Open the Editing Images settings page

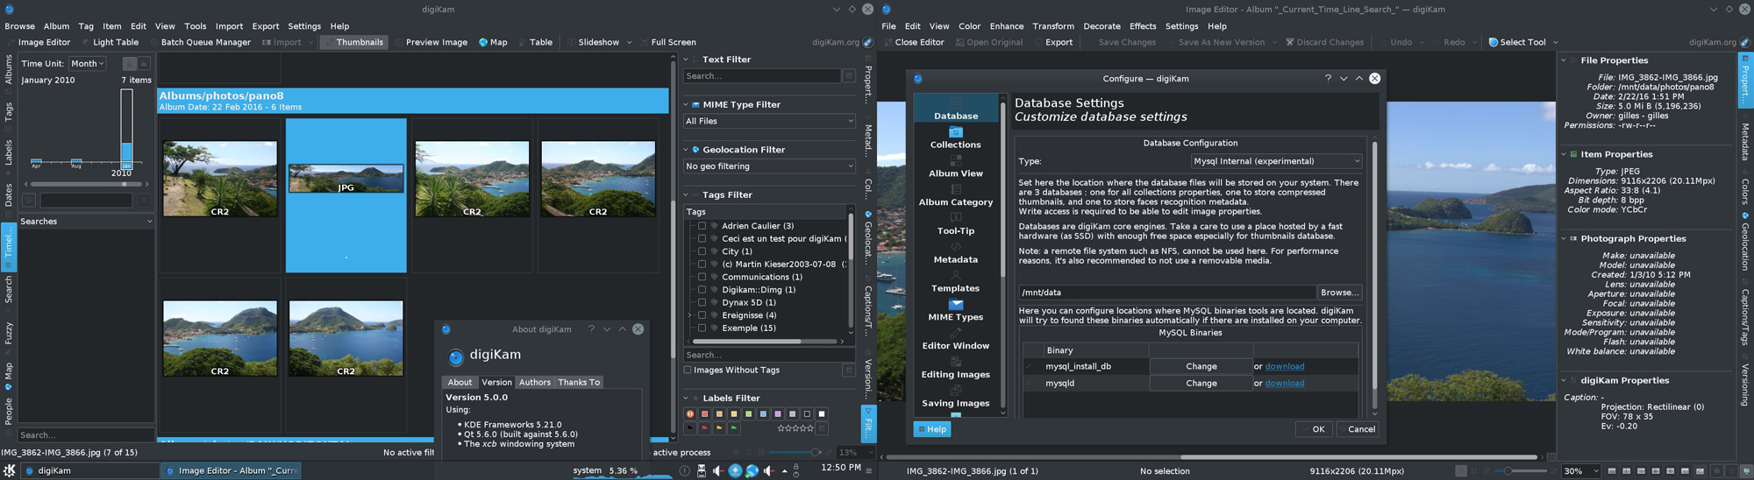point(955,368)
